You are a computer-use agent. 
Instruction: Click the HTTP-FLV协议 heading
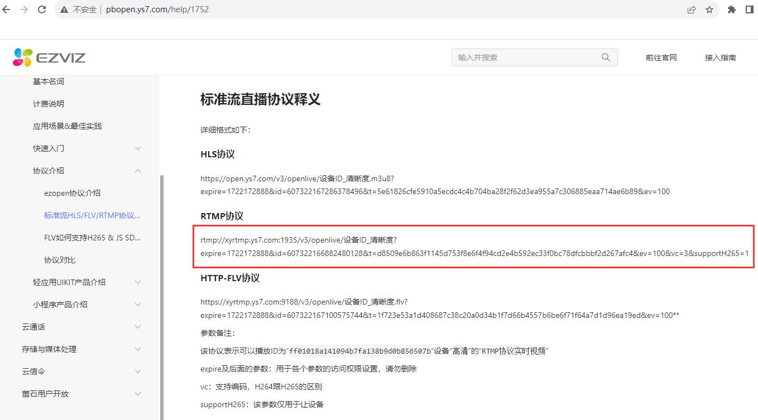[x=230, y=278]
